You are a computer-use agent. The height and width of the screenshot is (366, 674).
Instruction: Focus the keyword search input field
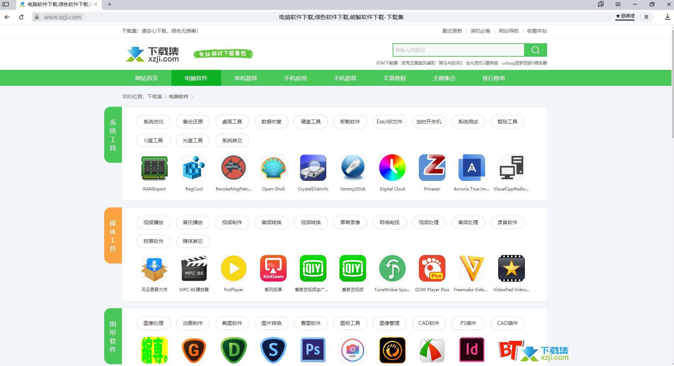click(x=458, y=50)
